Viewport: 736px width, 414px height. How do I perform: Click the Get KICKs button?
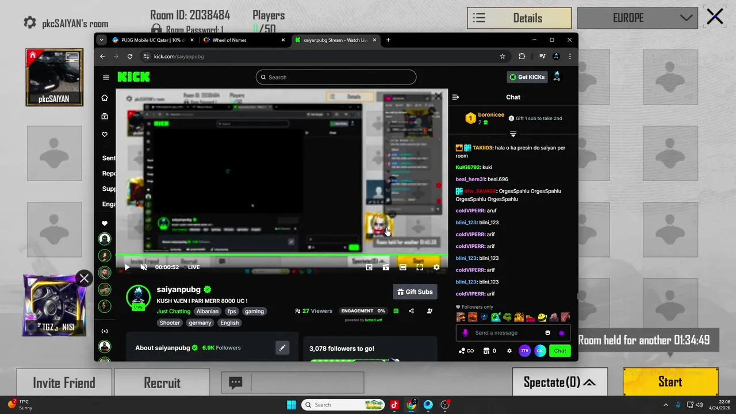click(x=527, y=77)
